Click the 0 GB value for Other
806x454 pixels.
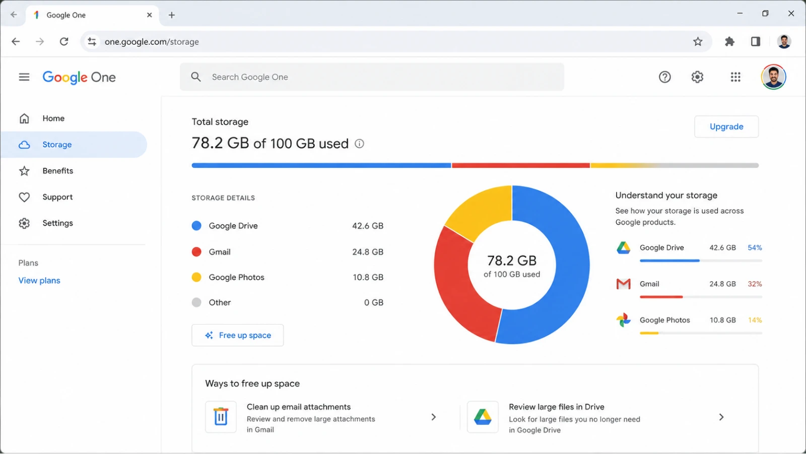pyautogui.click(x=374, y=302)
